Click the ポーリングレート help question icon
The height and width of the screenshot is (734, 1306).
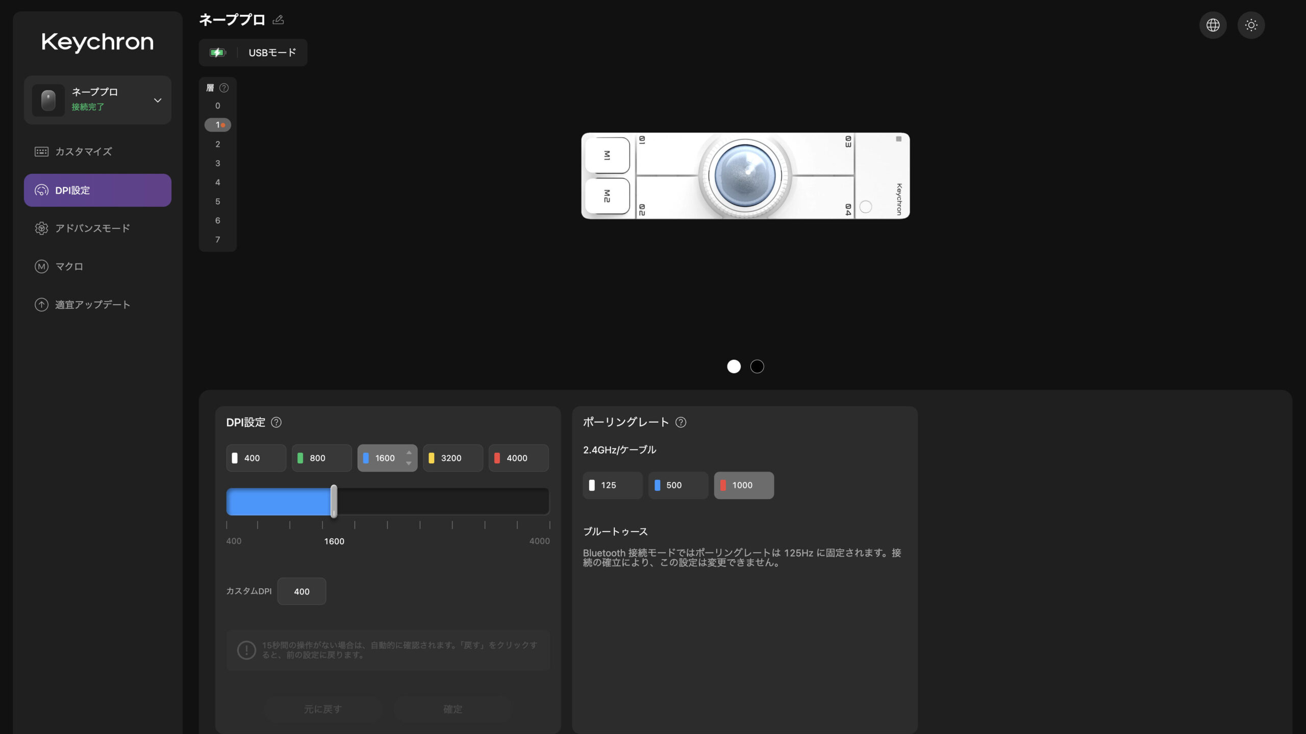[x=681, y=422]
